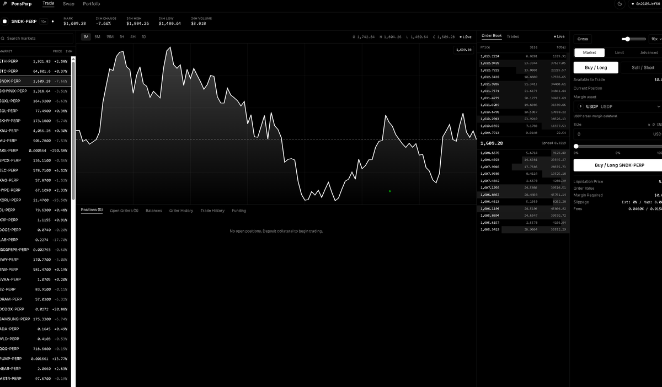Click the PonsPerp logo icon

pyautogui.click(x=5, y=4)
